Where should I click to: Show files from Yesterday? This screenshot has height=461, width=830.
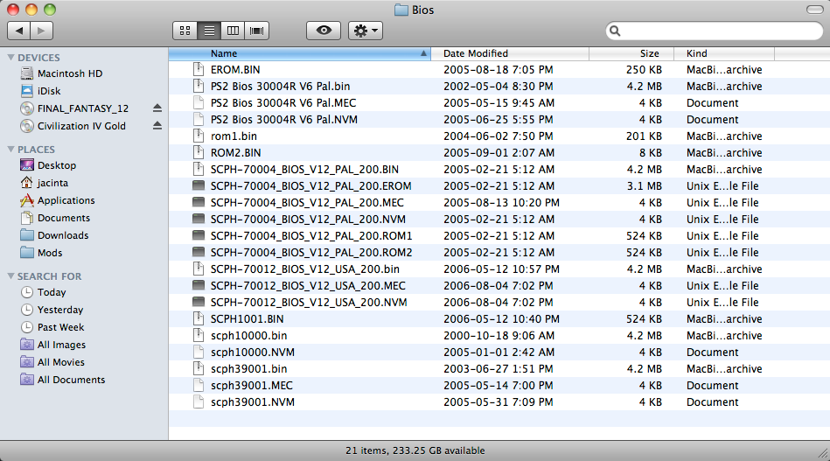point(59,310)
